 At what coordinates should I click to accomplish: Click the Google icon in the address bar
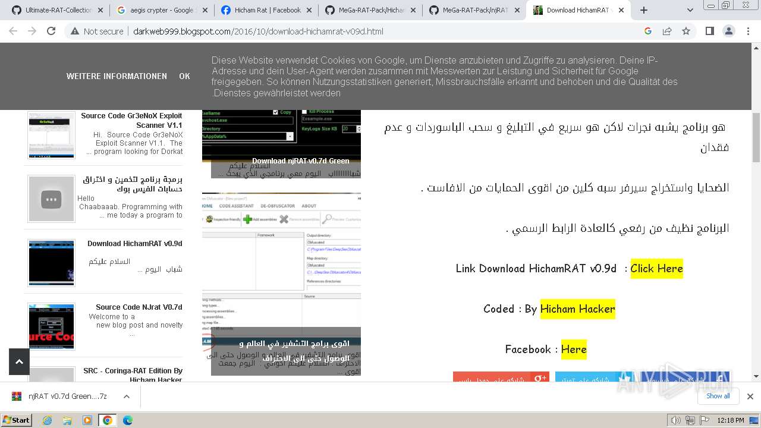(648, 31)
